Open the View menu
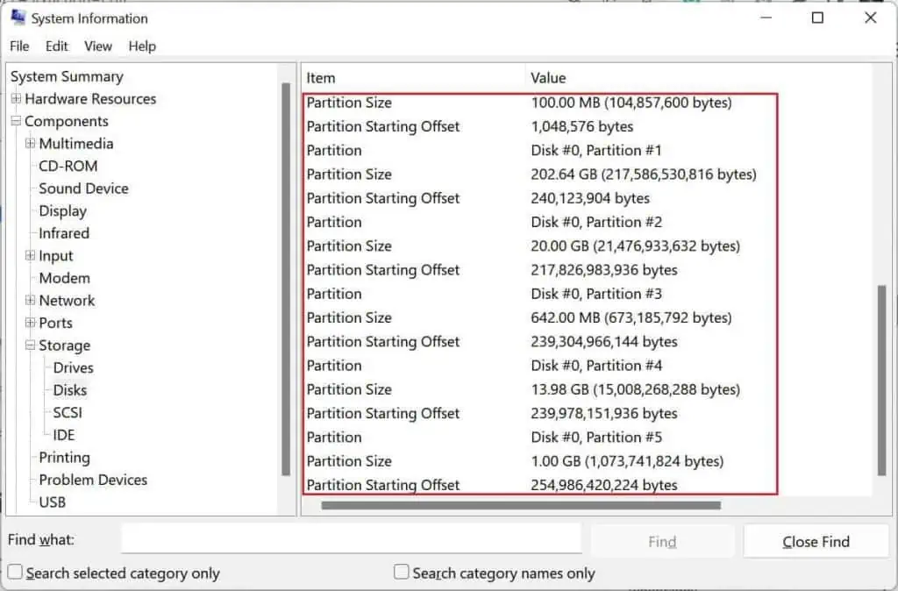The width and height of the screenshot is (898, 591). 97,46
